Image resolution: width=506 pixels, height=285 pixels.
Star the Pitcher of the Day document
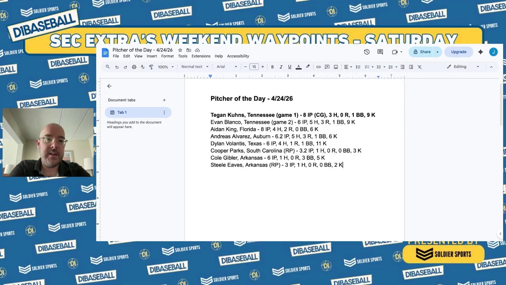click(180, 50)
